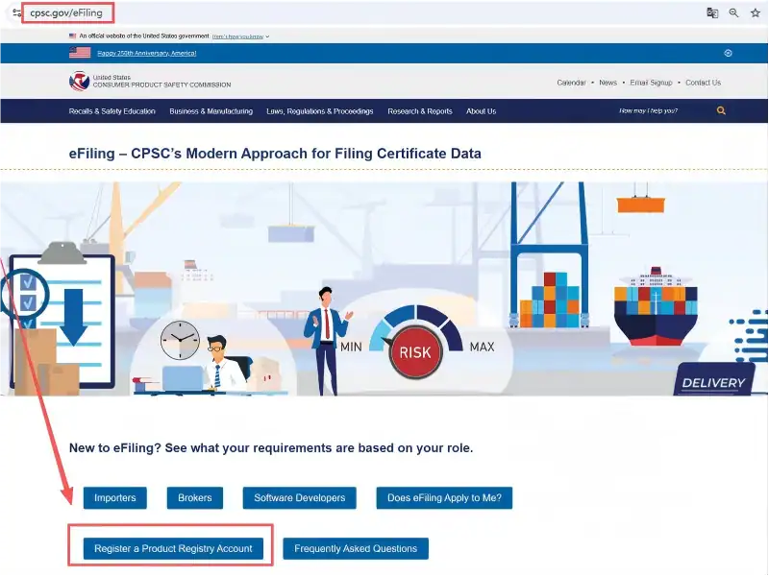Click the cpsc.gov/eFiling address field
Image resolution: width=769 pixels, height=576 pixels.
tap(66, 12)
